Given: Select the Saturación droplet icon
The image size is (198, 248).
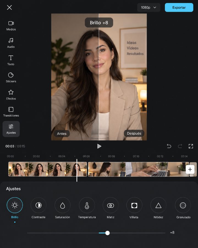Looking at the screenshot, I should (x=62, y=205).
